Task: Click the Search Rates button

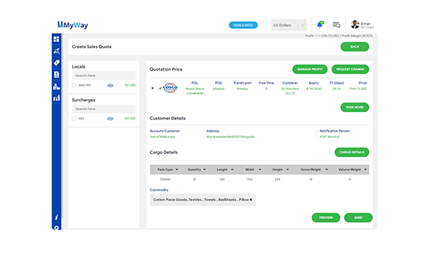Action: 243,25
